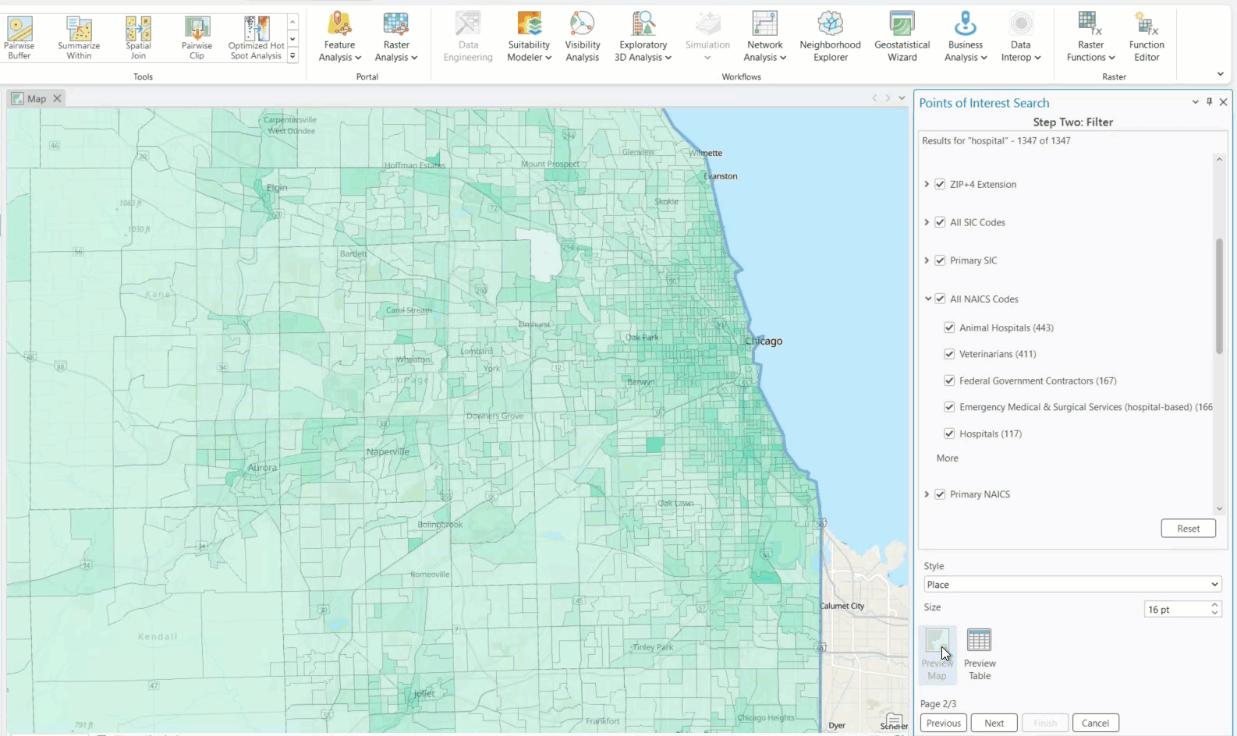
Task: Expand the All SIC Codes group
Action: tap(927, 222)
